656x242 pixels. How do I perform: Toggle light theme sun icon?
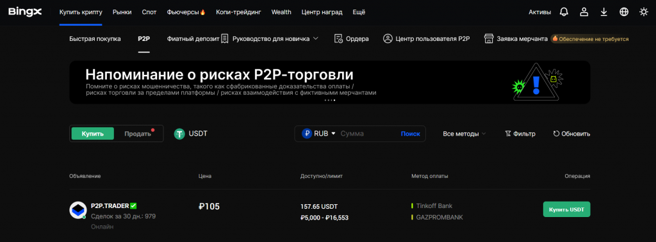pos(644,12)
